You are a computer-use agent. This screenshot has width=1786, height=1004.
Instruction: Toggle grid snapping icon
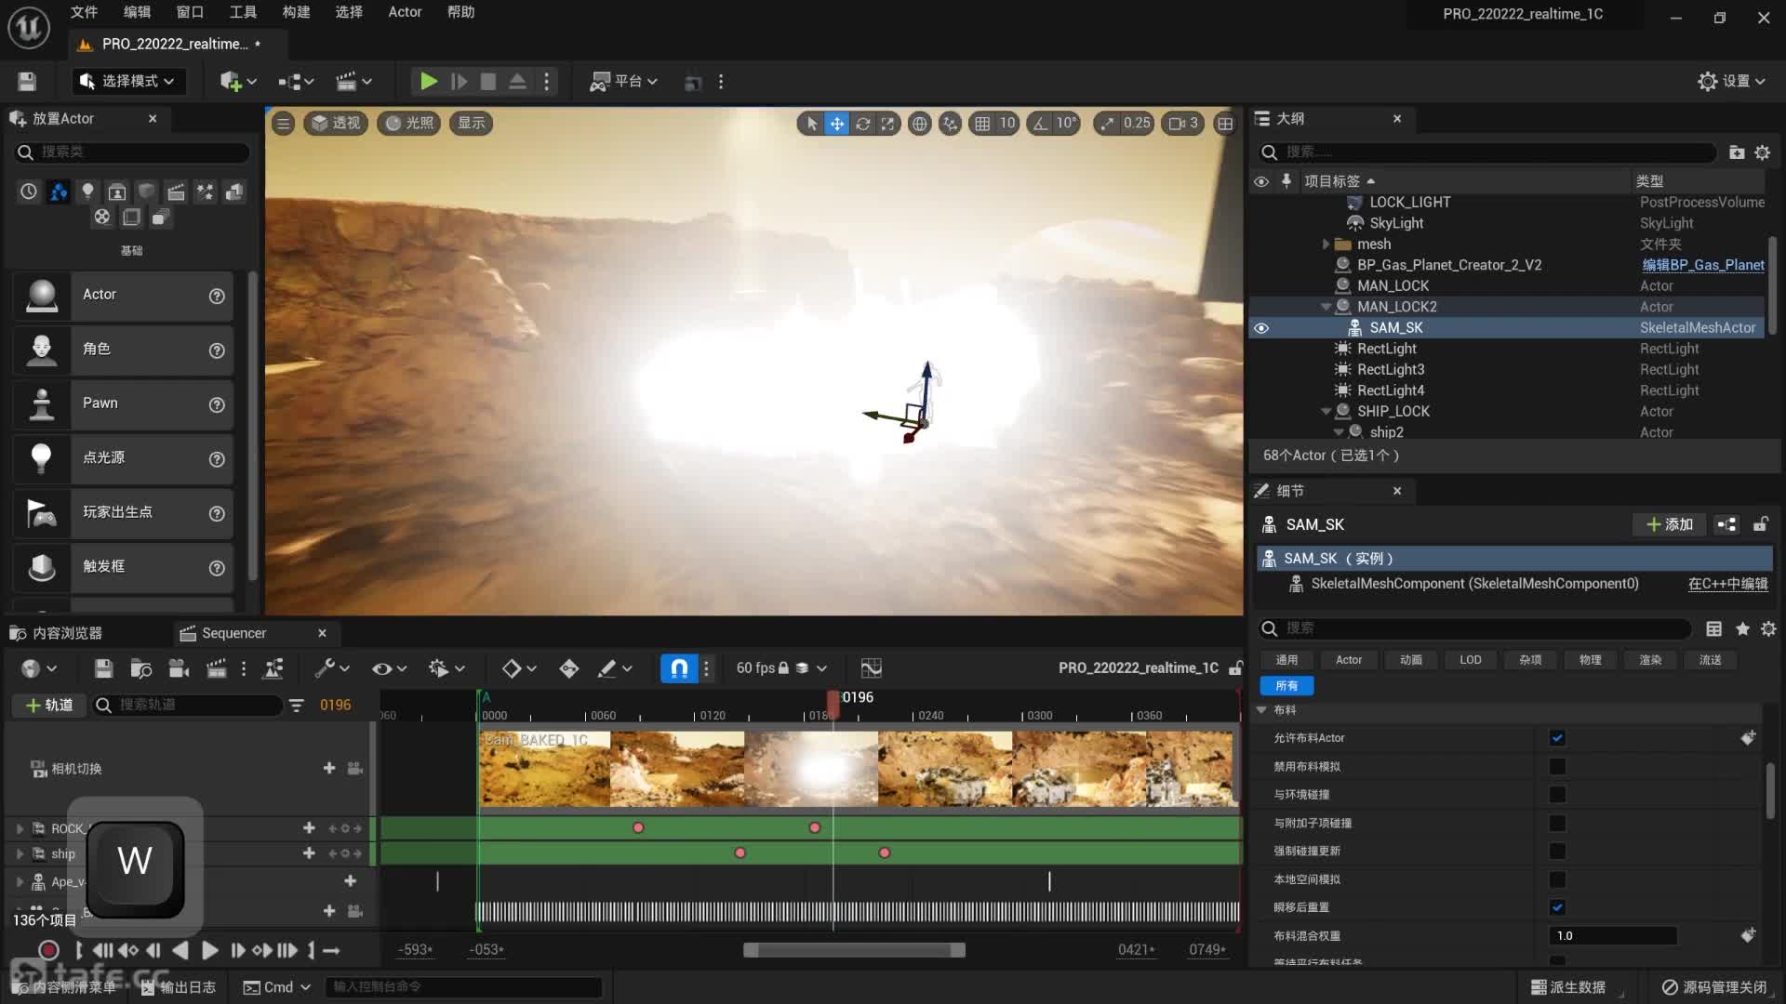tap(982, 124)
